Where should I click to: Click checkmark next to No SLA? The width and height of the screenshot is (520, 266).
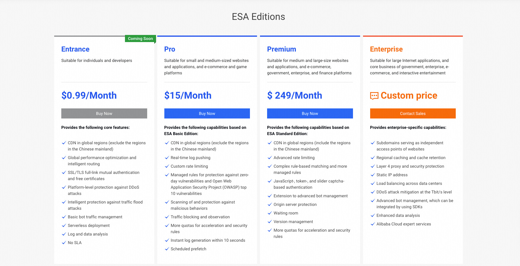tap(64, 243)
